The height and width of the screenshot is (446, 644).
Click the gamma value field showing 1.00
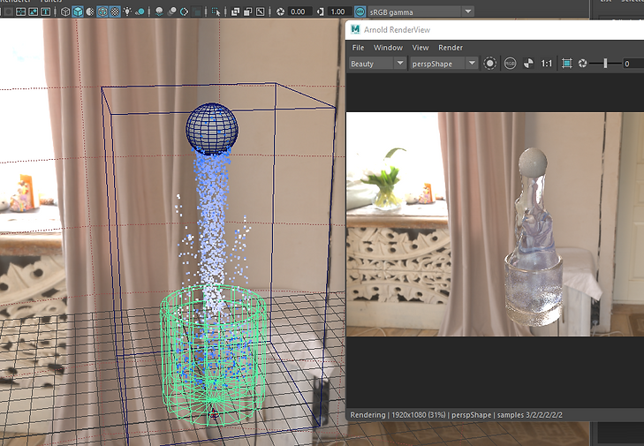[339, 11]
